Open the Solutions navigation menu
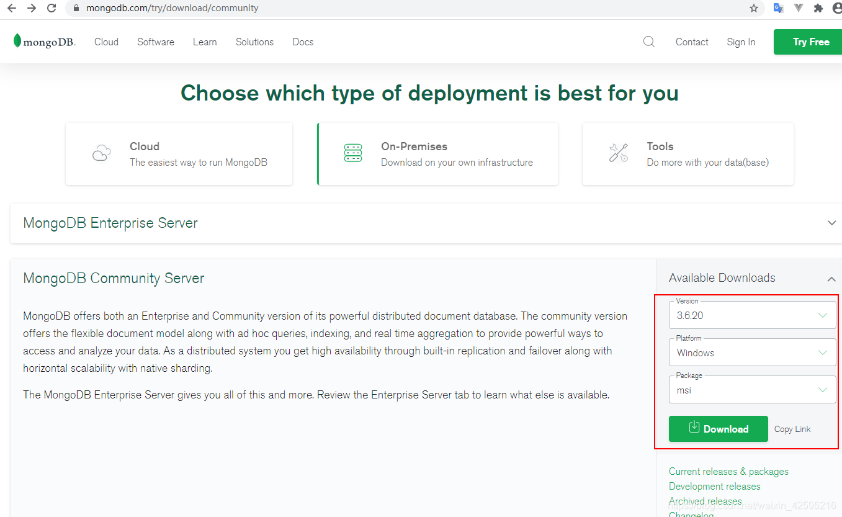This screenshot has height=517, width=842. pyautogui.click(x=254, y=42)
